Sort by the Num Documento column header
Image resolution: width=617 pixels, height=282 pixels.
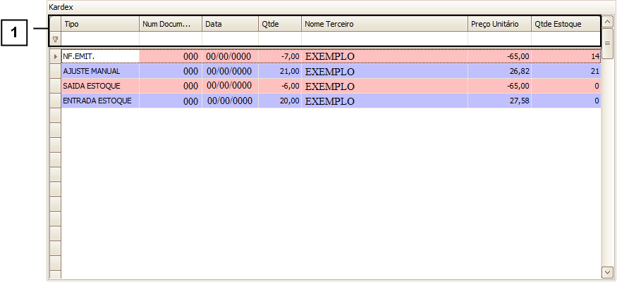tap(170, 24)
